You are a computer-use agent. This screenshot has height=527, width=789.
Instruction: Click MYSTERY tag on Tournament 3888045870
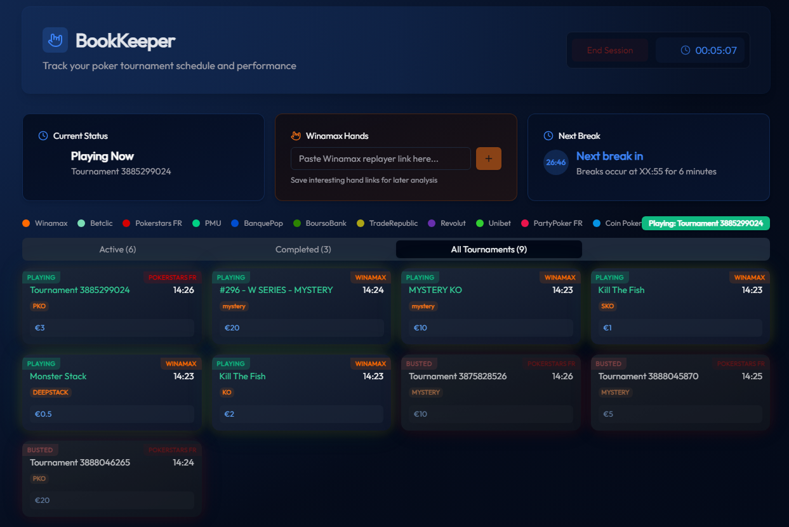coord(615,393)
